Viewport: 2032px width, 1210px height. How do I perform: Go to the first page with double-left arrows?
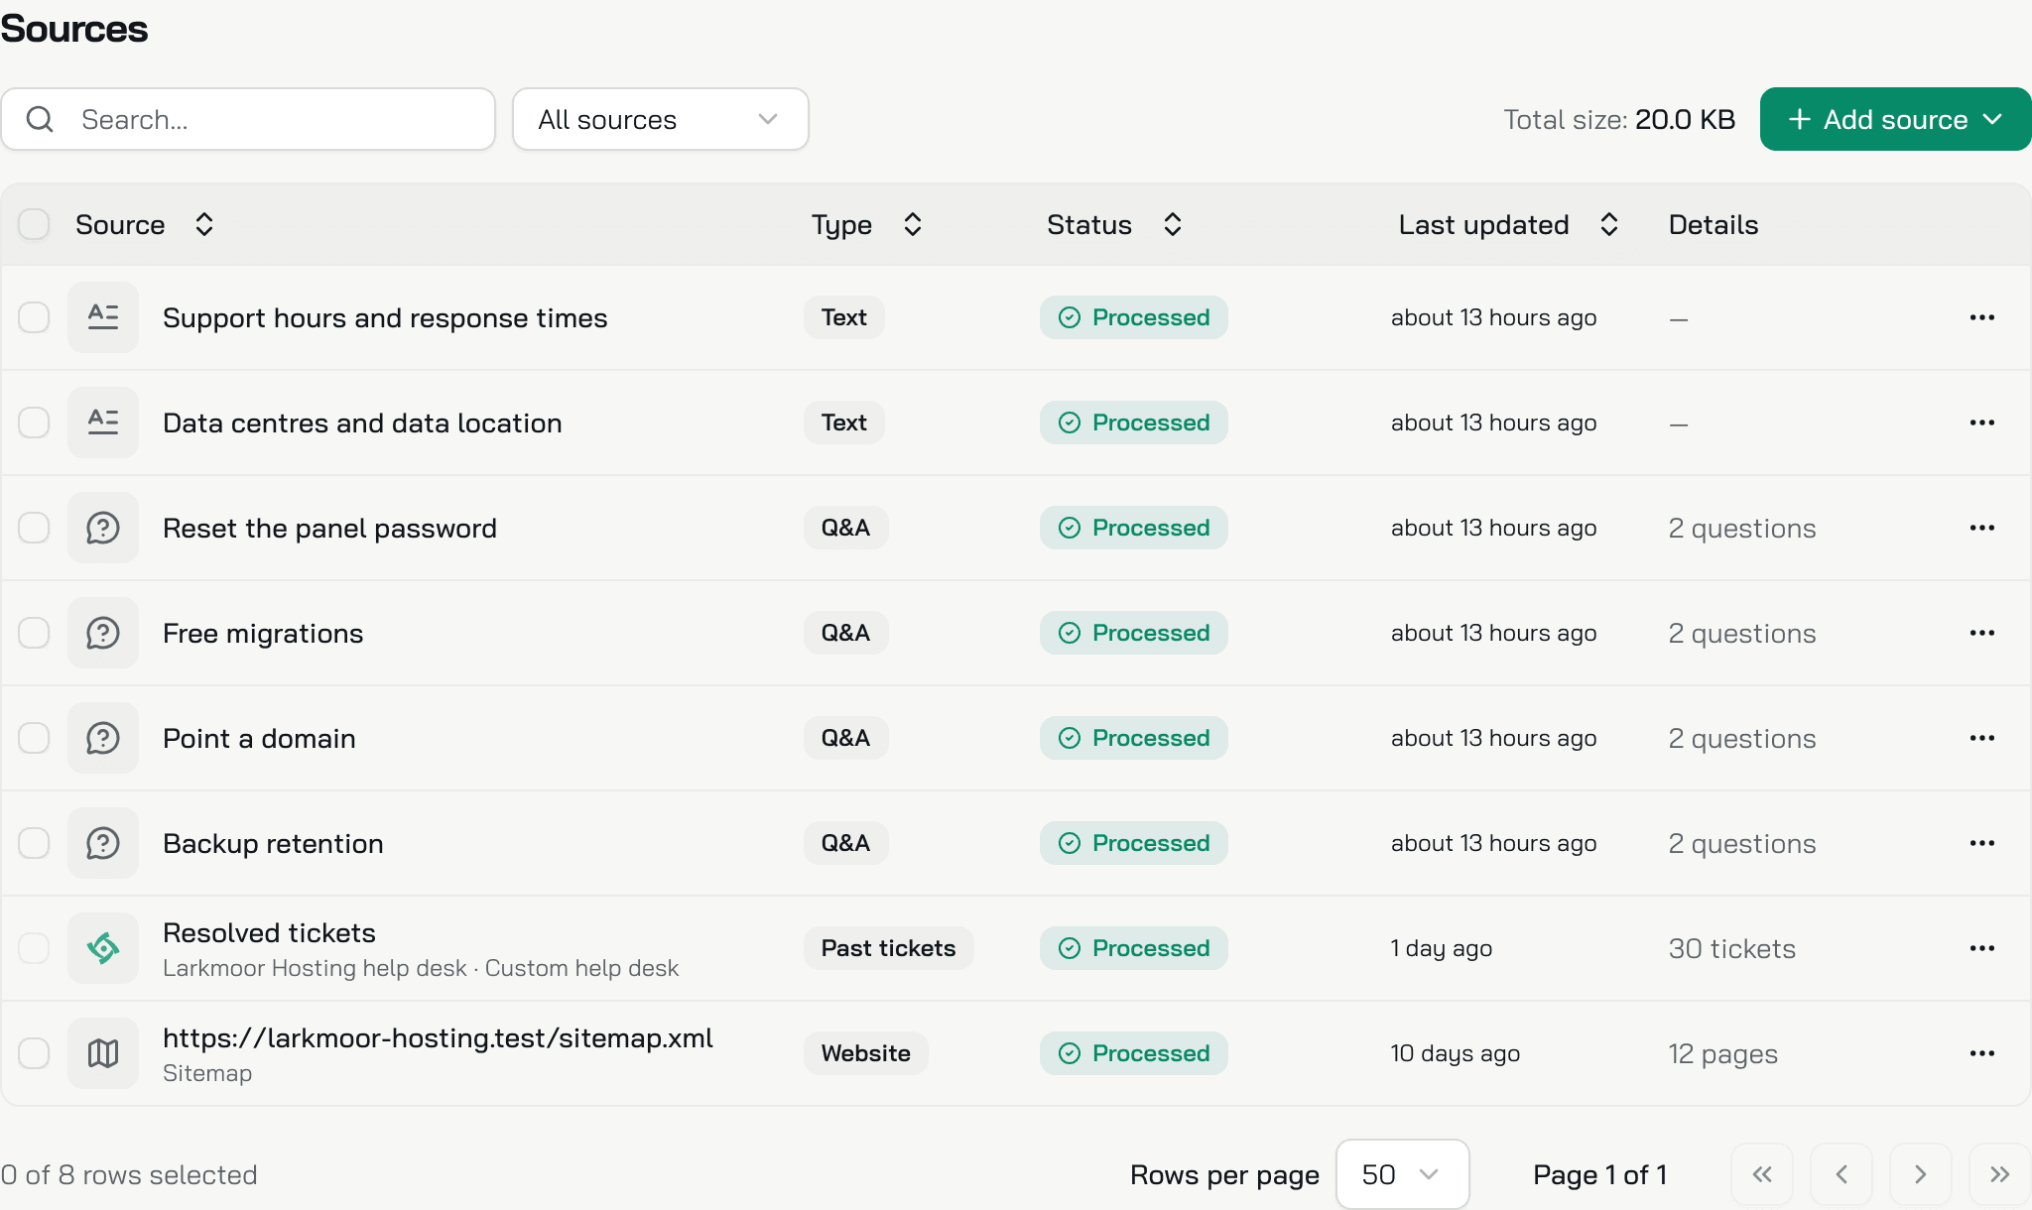tap(1762, 1174)
